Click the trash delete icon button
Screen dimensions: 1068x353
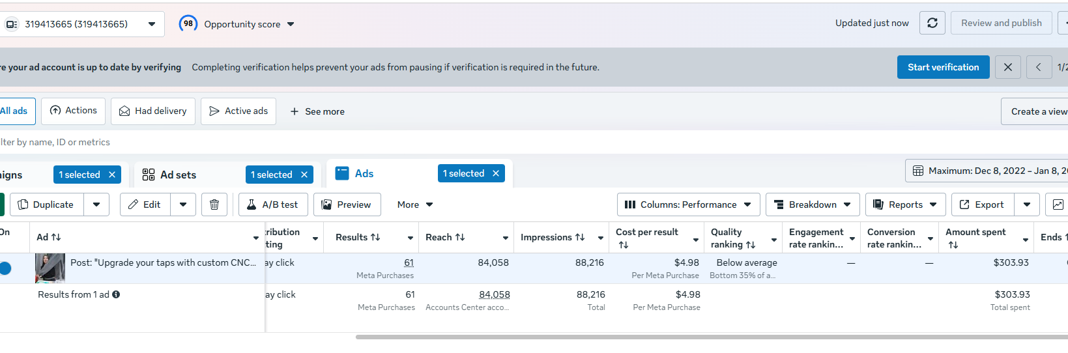tap(214, 205)
